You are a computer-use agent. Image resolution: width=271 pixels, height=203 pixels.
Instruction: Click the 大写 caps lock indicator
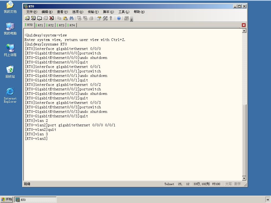(x=228, y=184)
